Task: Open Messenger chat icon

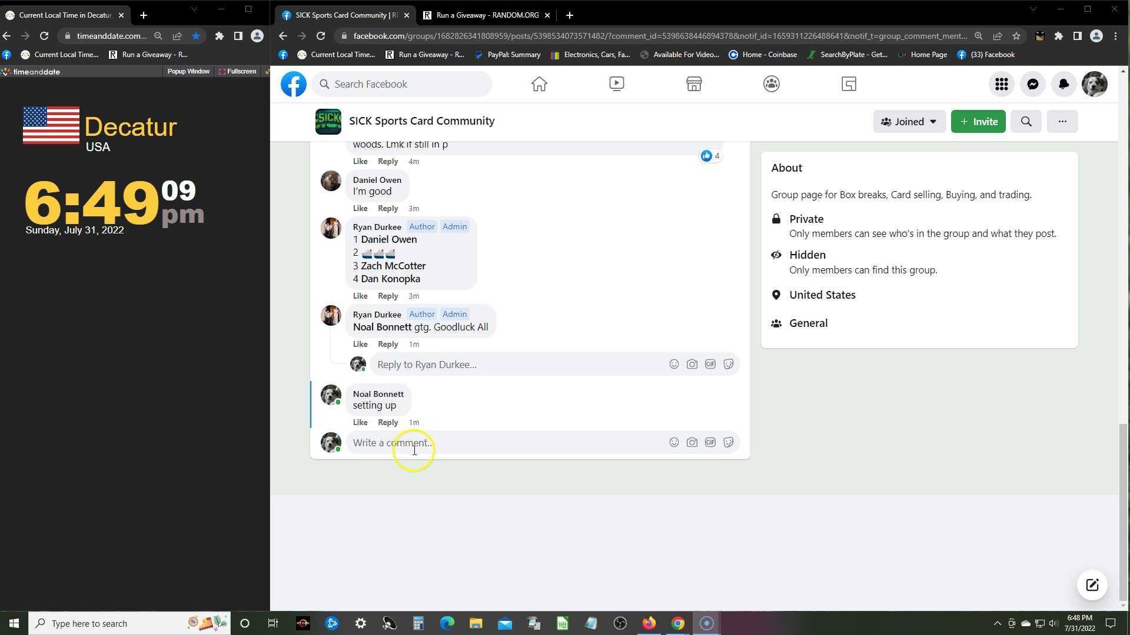Action: pyautogui.click(x=1032, y=85)
